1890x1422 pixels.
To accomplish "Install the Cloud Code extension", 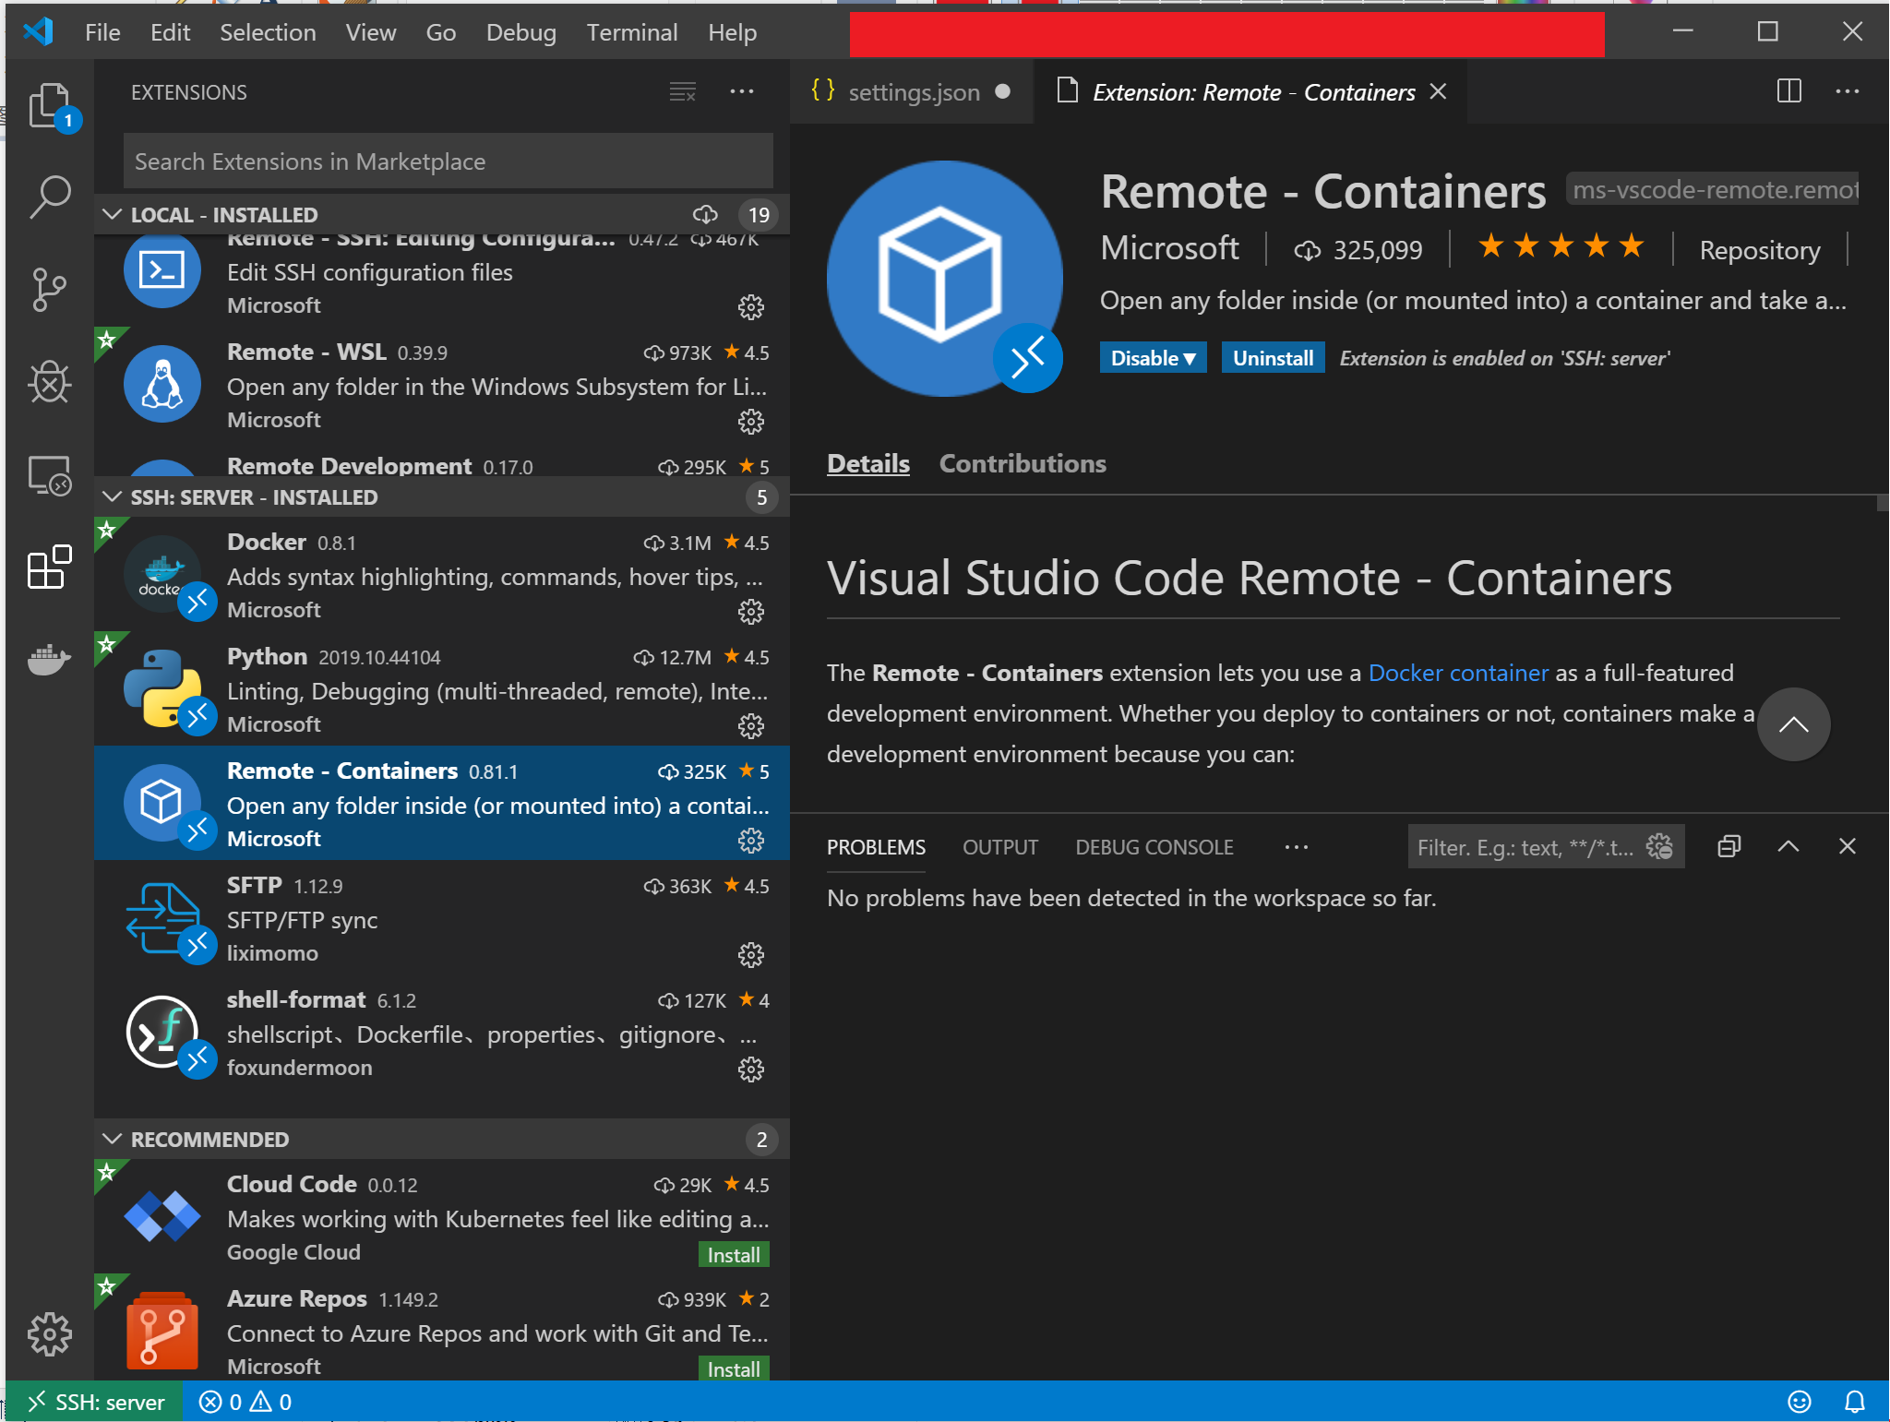I will tap(732, 1255).
